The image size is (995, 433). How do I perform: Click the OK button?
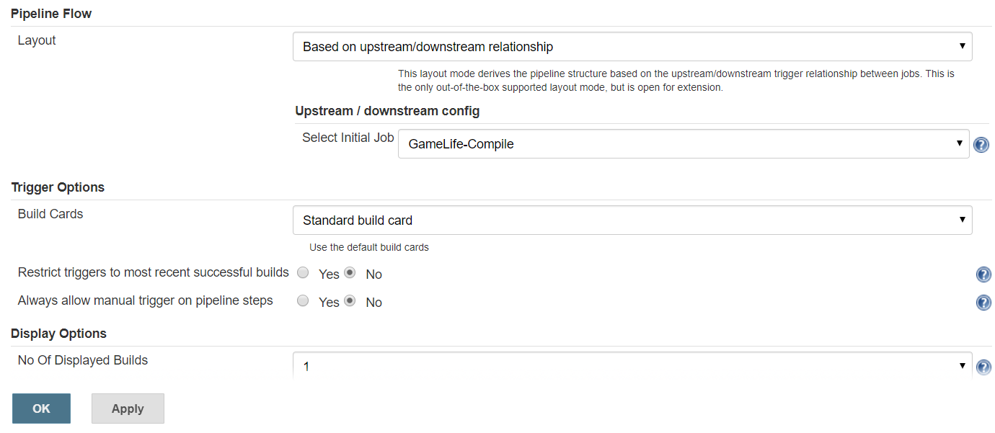click(x=41, y=409)
